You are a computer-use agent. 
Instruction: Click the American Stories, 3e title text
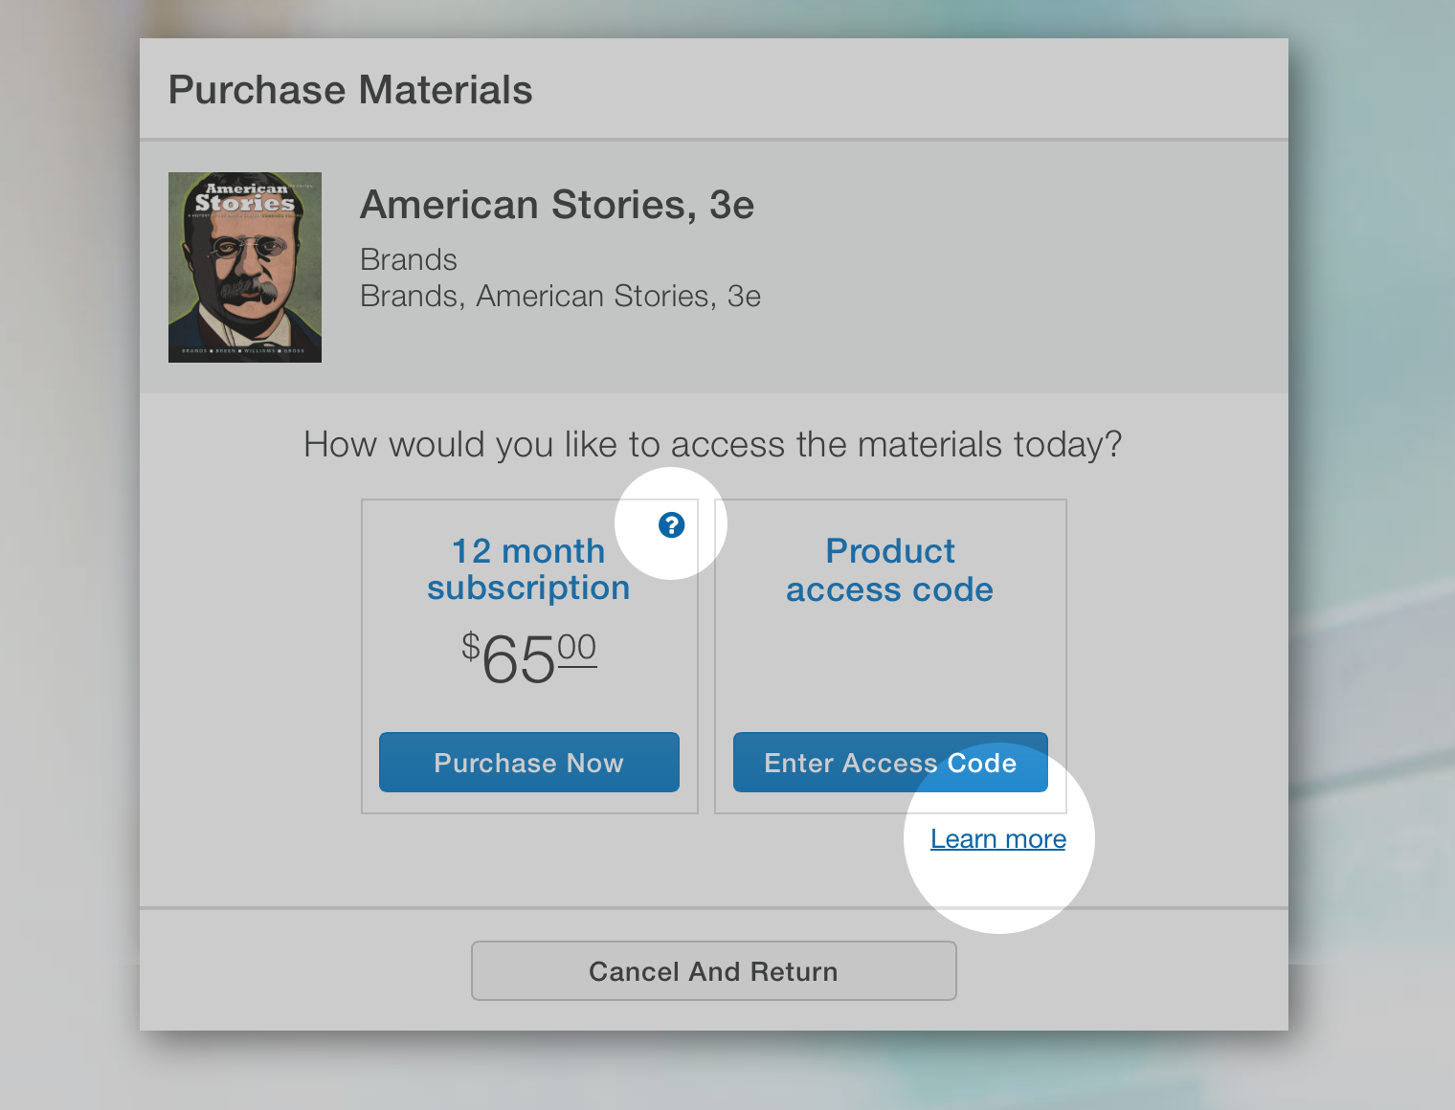click(x=557, y=205)
